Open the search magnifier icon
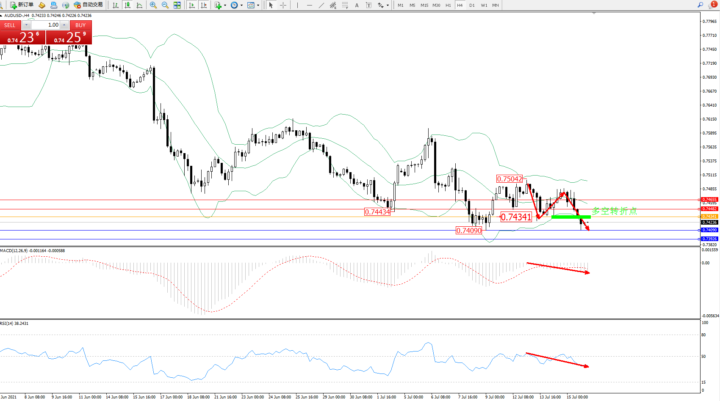 click(x=700, y=5)
